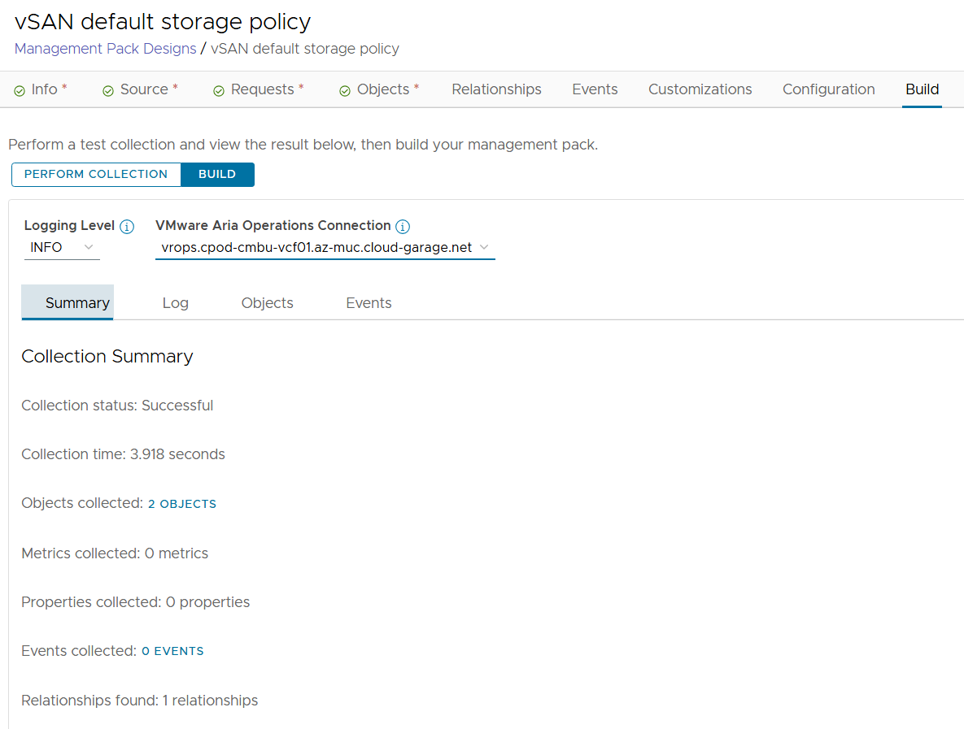Image resolution: width=964 pixels, height=729 pixels.
Task: Click the 'Collection status: Successful' text
Action: tap(117, 406)
